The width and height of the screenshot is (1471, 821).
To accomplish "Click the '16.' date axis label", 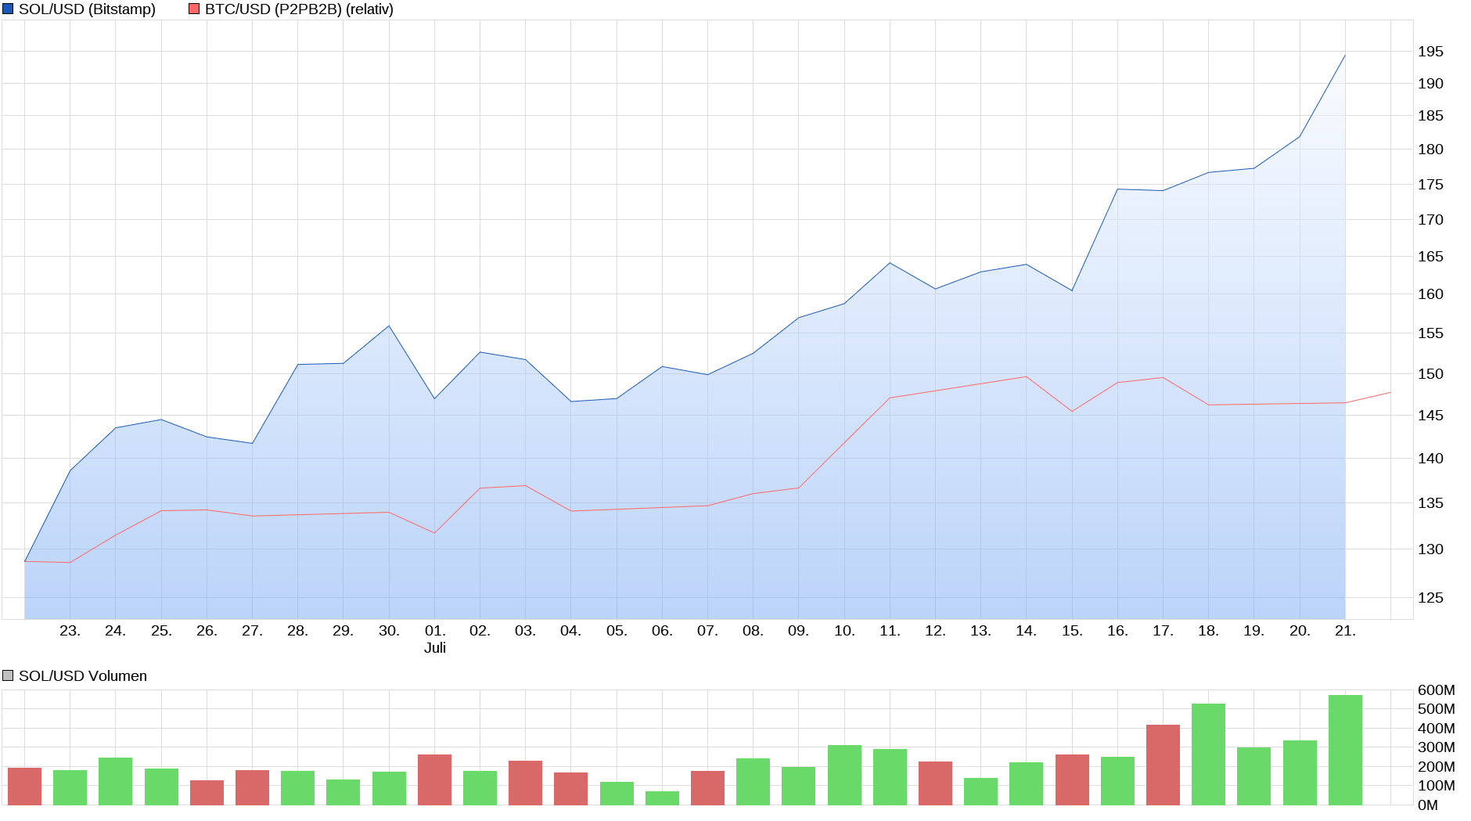I will click(x=1117, y=631).
